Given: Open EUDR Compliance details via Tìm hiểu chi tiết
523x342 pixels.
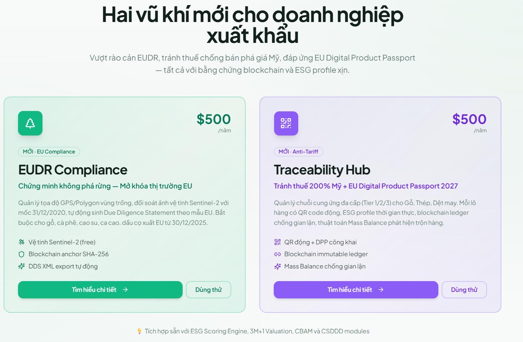Looking at the screenshot, I should (100, 289).
